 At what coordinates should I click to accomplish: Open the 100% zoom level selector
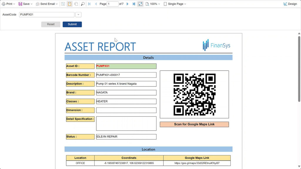[153, 4]
